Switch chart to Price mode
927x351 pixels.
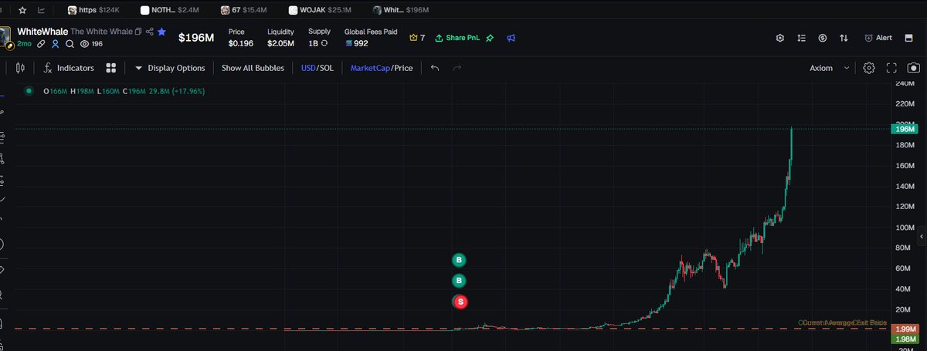pos(403,68)
